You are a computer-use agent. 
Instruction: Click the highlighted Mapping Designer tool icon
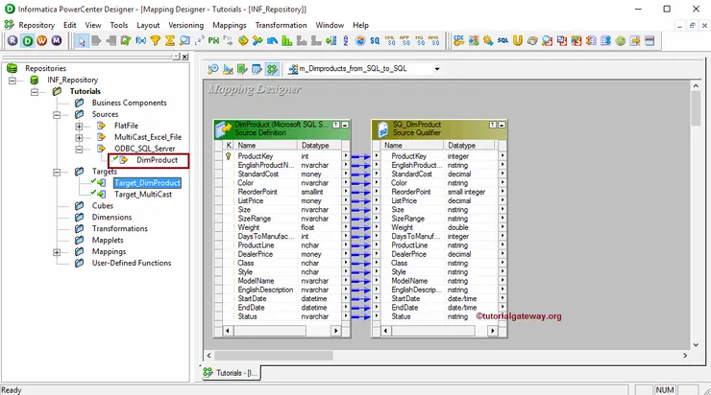coord(272,69)
